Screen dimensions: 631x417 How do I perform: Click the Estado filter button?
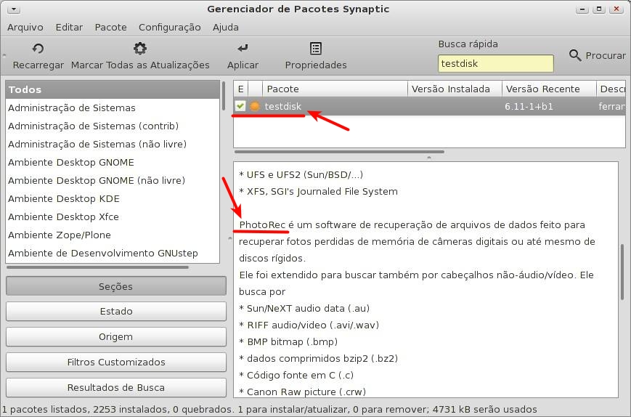pos(116,311)
